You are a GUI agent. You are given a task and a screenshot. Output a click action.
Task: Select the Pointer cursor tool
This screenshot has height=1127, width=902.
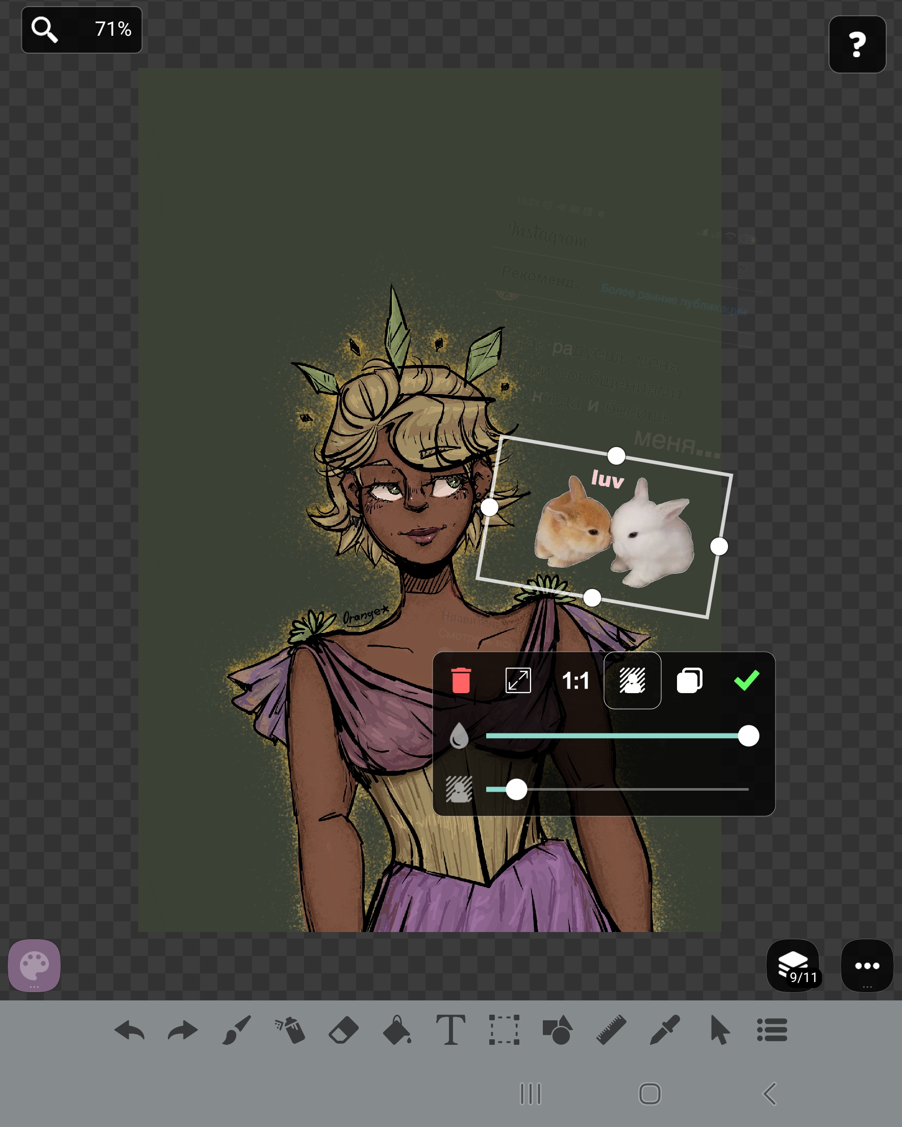coord(720,1030)
